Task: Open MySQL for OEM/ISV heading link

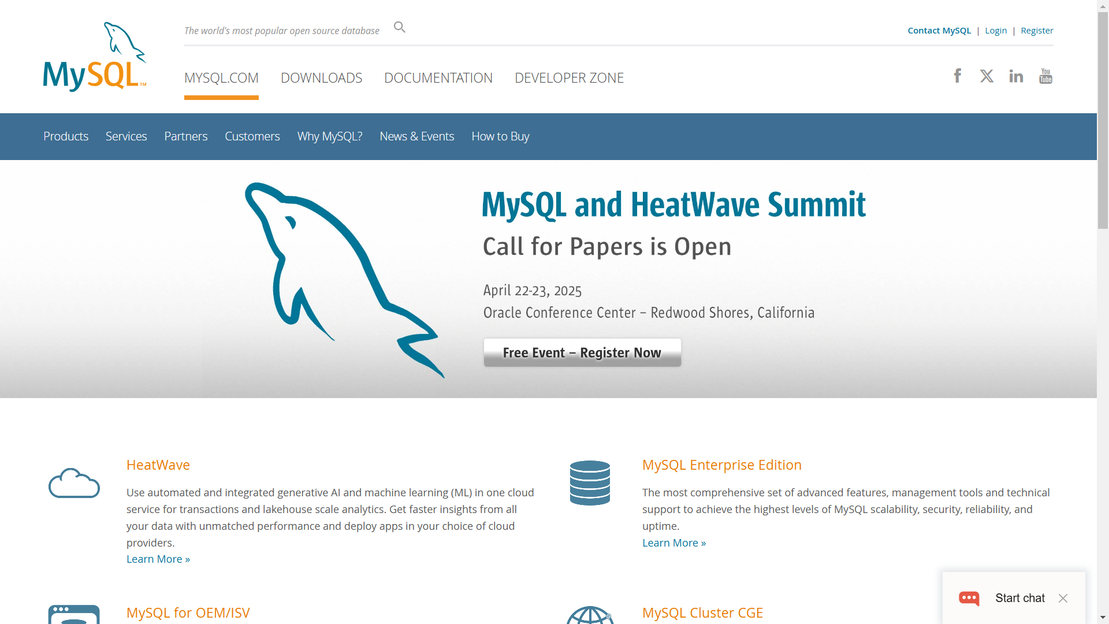Action: (188, 613)
